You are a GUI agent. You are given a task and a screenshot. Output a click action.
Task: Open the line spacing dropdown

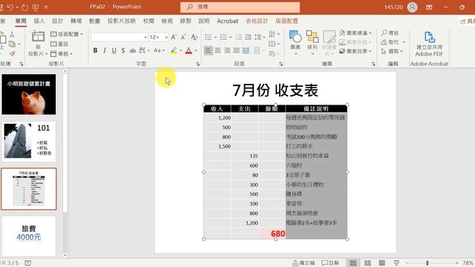point(260,37)
